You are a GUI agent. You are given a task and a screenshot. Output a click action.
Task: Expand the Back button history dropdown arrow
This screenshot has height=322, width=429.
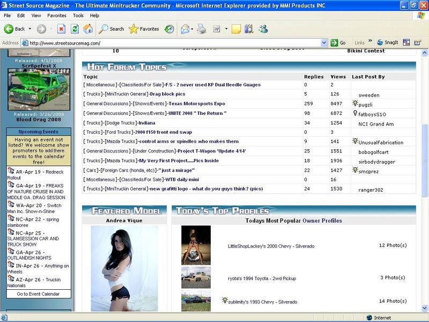30,29
